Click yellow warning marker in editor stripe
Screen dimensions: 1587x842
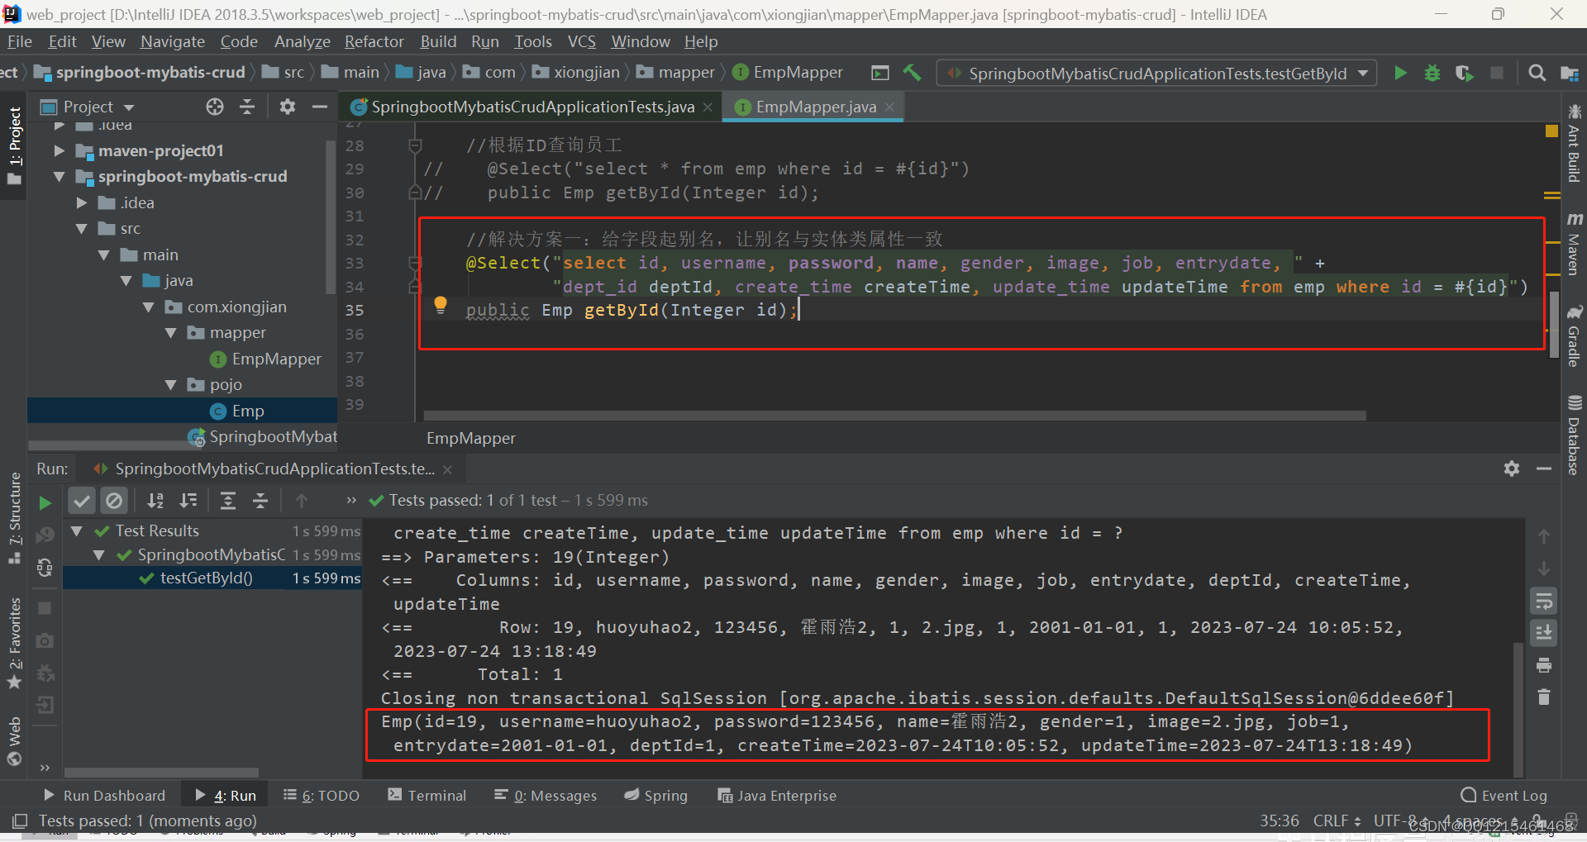coord(1551,131)
